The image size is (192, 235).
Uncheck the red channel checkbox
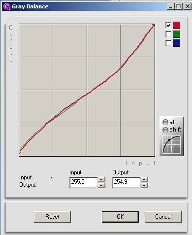click(x=168, y=26)
